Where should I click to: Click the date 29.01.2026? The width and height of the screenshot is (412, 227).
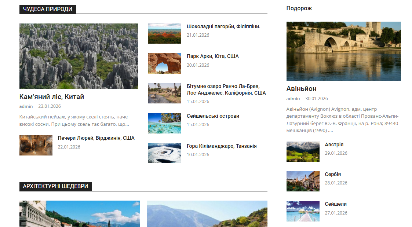[x=336, y=153]
